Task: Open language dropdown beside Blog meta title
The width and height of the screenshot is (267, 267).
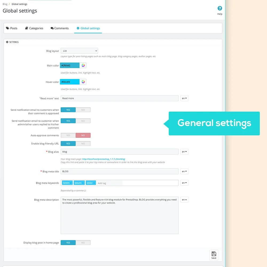Action: [184, 171]
